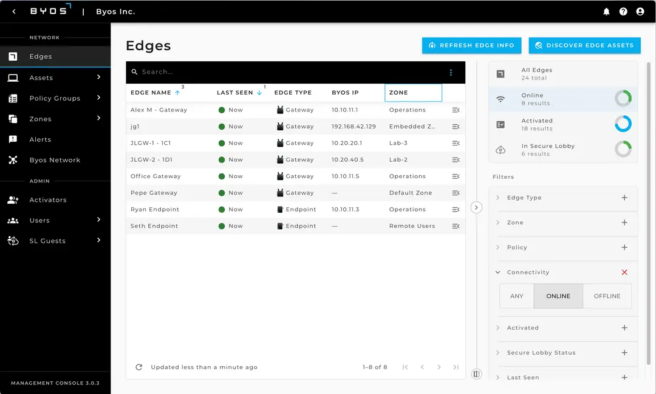Select the ANY connectivity option

coord(517,296)
